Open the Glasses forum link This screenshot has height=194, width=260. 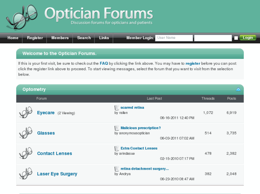coord(46,133)
